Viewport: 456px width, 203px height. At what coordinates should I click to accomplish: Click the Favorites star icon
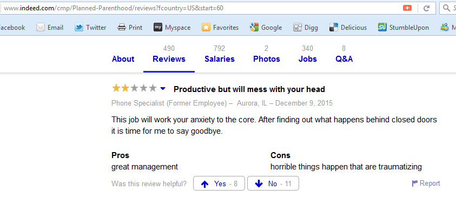click(206, 28)
